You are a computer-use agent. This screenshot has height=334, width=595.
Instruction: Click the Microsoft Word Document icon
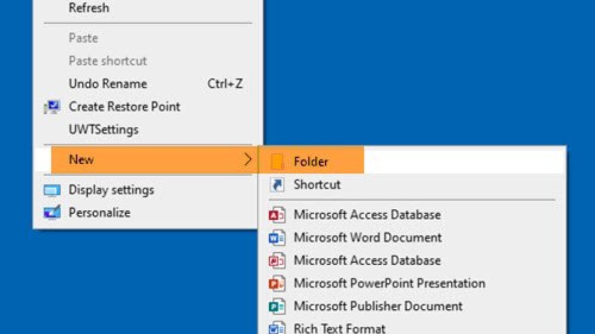(277, 238)
